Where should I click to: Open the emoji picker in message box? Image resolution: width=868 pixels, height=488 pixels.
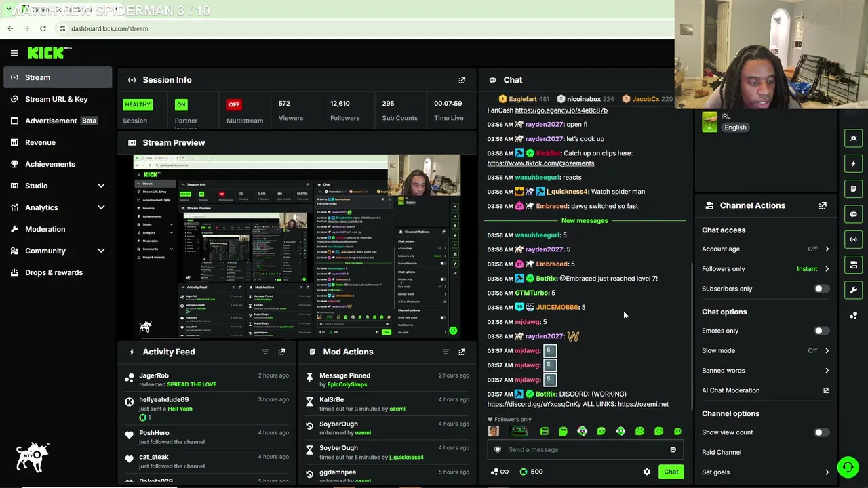click(x=673, y=449)
